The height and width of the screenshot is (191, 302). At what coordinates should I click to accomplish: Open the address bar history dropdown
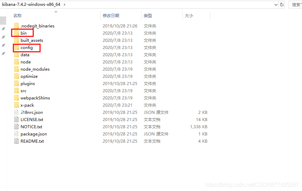pyautogui.click(x=276, y=5)
